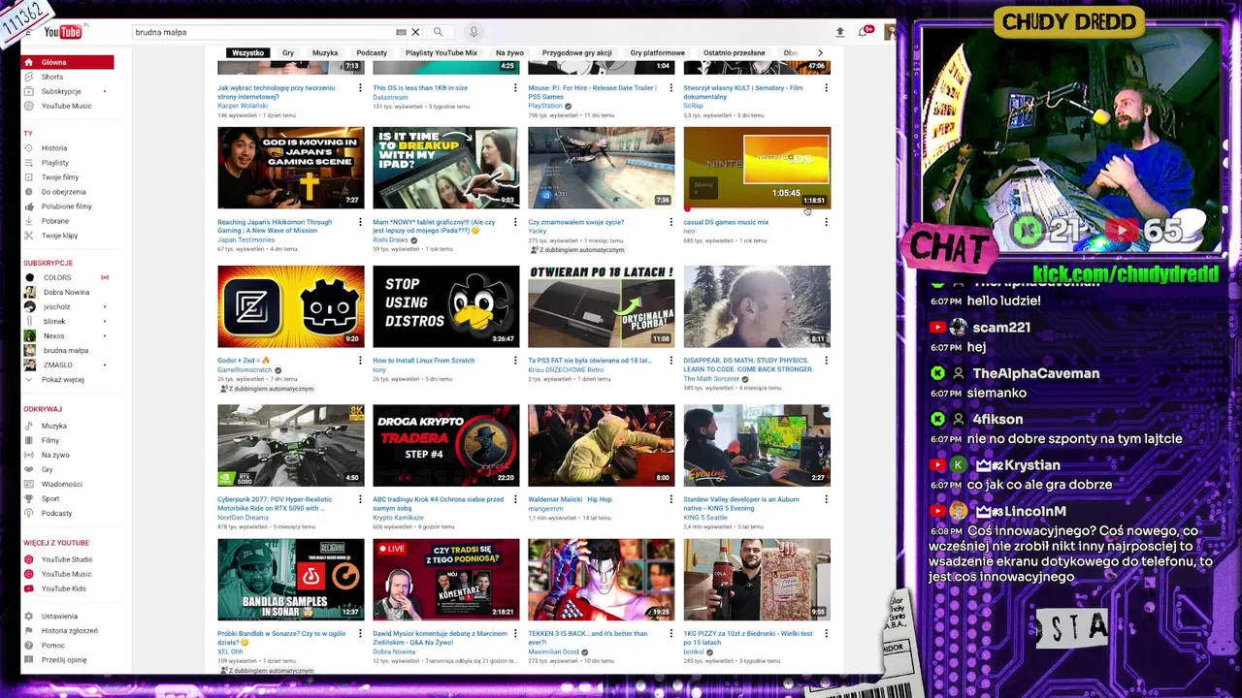Open Historia in the sidebar
The width and height of the screenshot is (1242, 698).
tap(67, 148)
